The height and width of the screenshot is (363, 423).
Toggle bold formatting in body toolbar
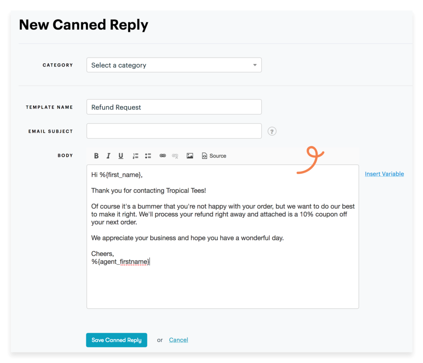pos(96,156)
